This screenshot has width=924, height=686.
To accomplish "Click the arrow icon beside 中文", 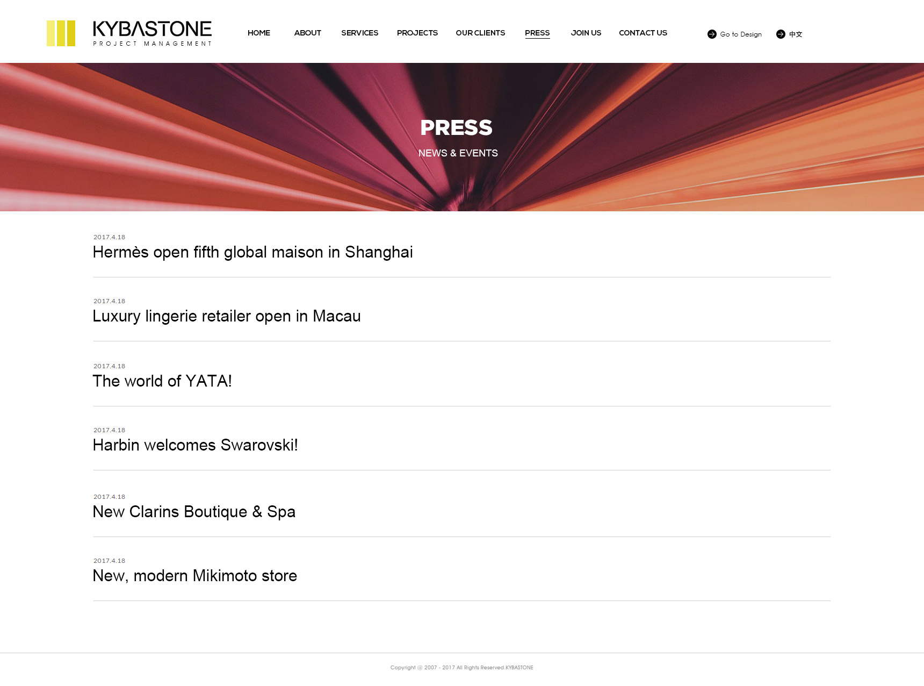I will [x=781, y=34].
